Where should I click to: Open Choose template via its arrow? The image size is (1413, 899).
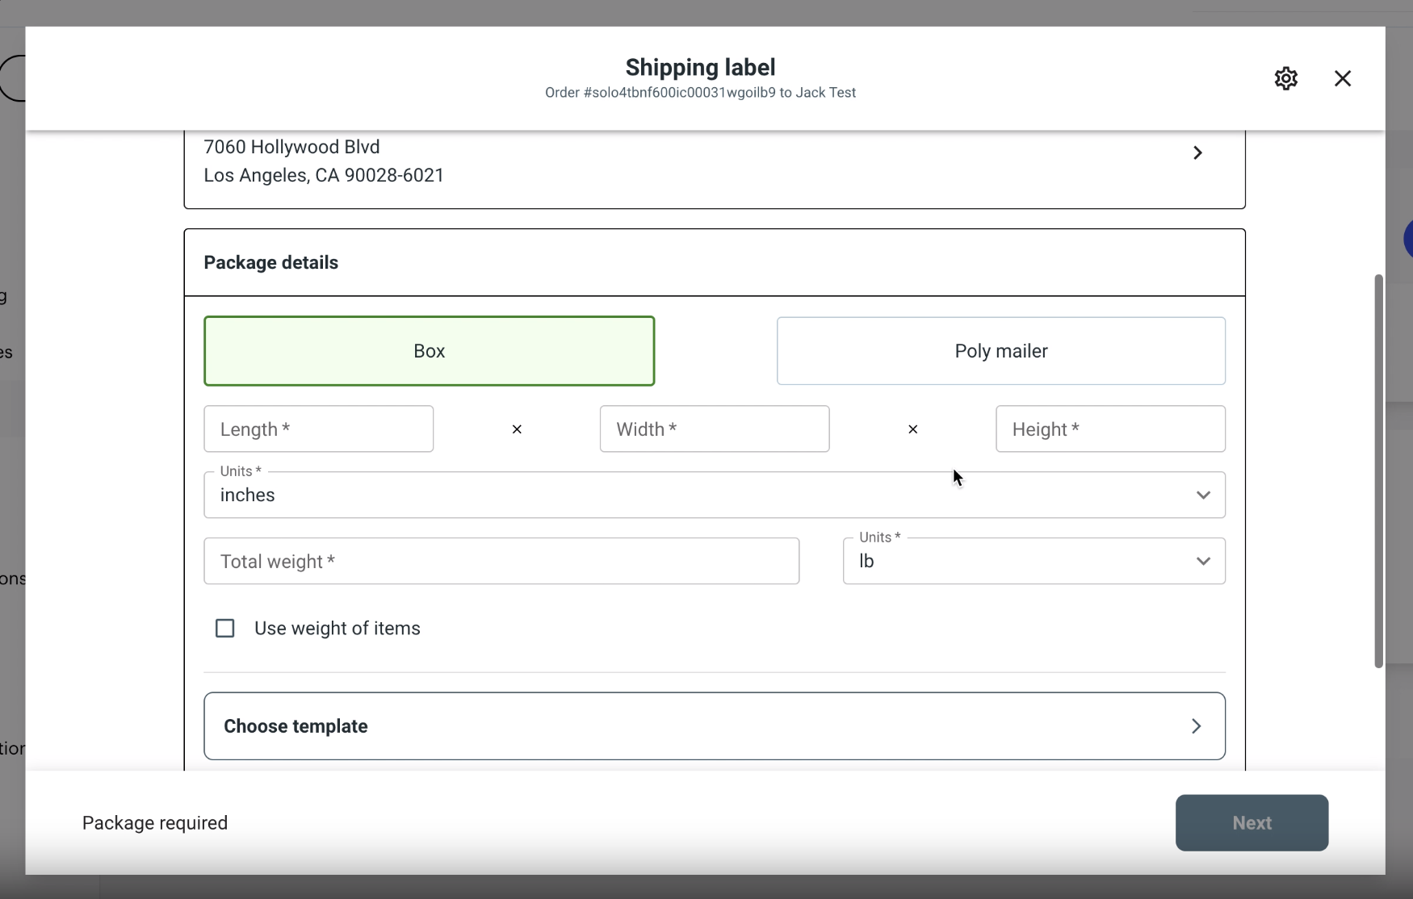click(x=1197, y=725)
